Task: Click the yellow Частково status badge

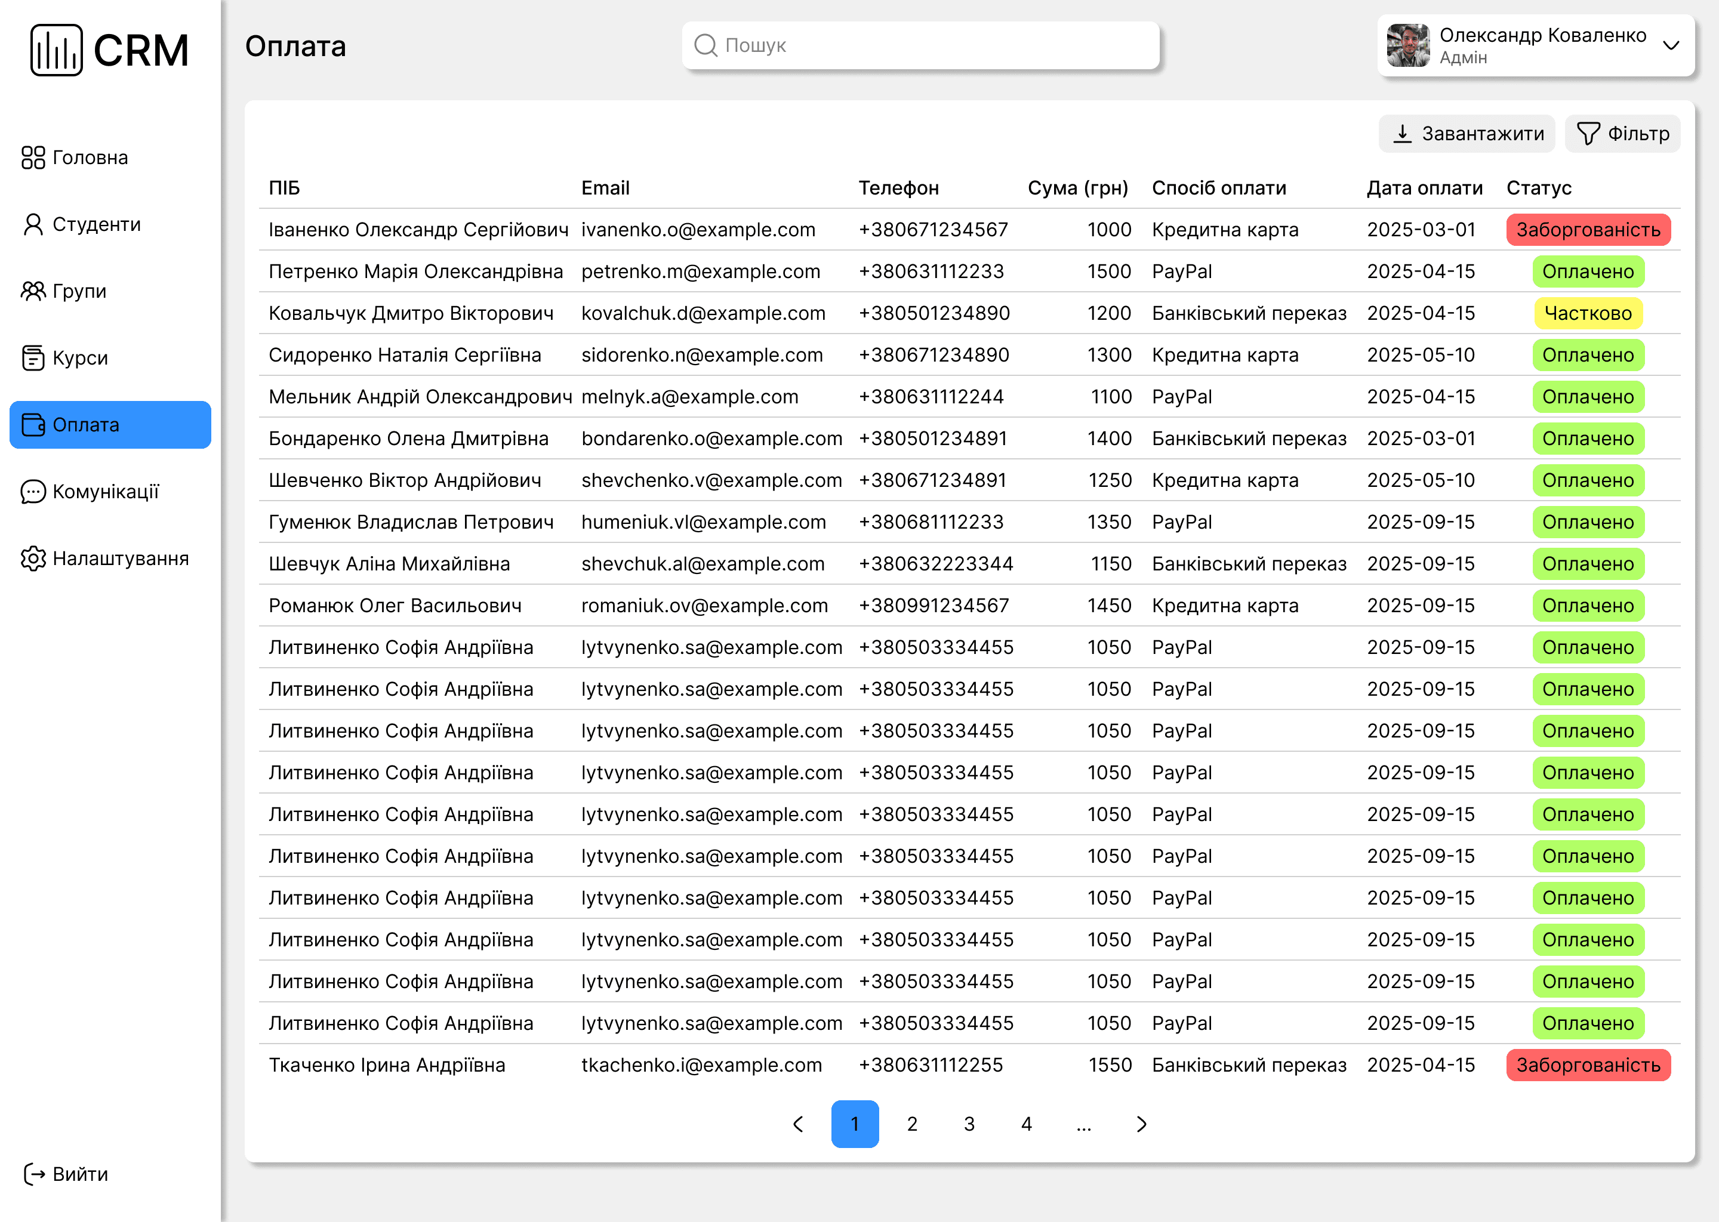Action: click(x=1588, y=313)
